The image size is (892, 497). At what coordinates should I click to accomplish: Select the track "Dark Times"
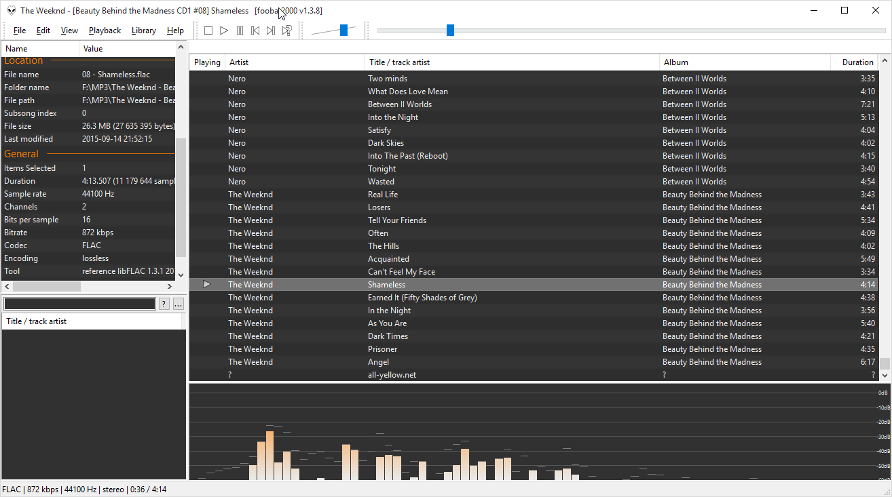(534, 336)
